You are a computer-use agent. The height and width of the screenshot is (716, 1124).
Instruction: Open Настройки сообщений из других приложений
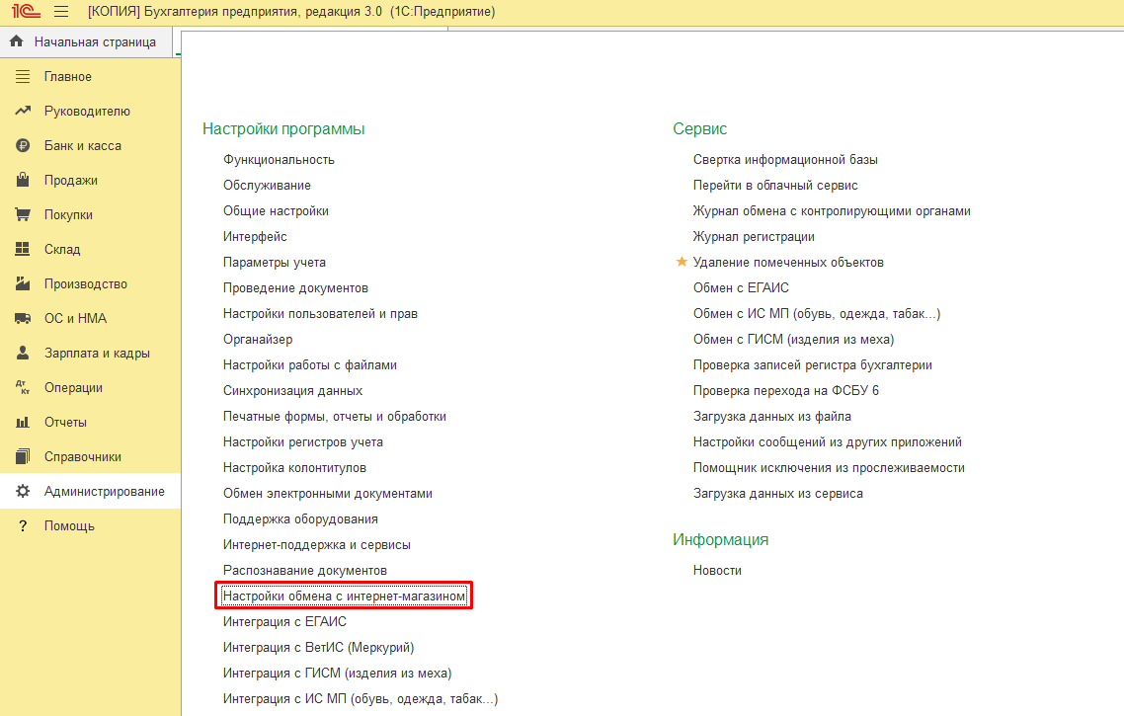[828, 442]
